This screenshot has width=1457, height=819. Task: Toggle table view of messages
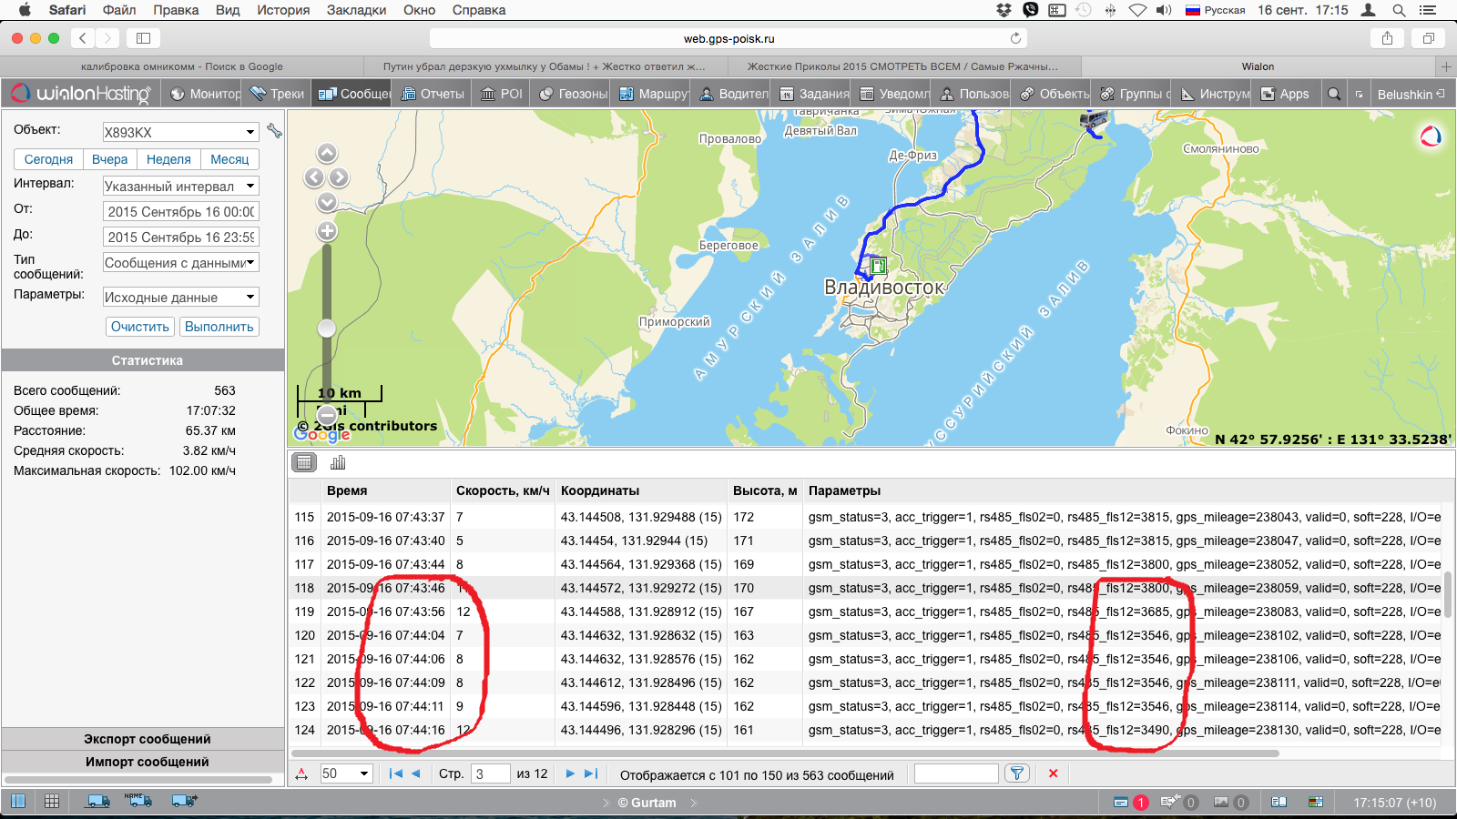pos(304,462)
